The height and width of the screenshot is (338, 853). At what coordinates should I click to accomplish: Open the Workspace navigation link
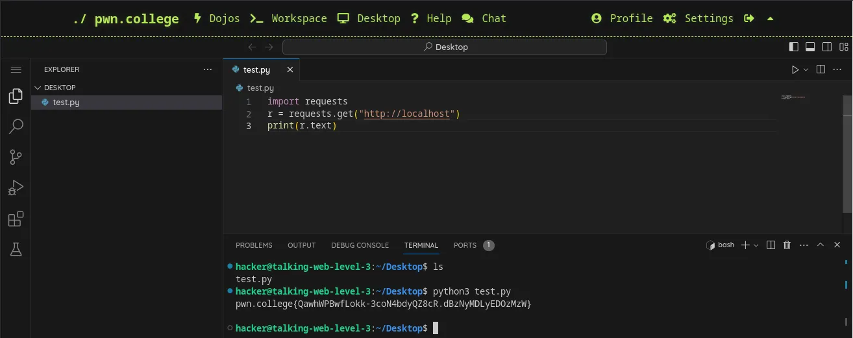coord(289,18)
